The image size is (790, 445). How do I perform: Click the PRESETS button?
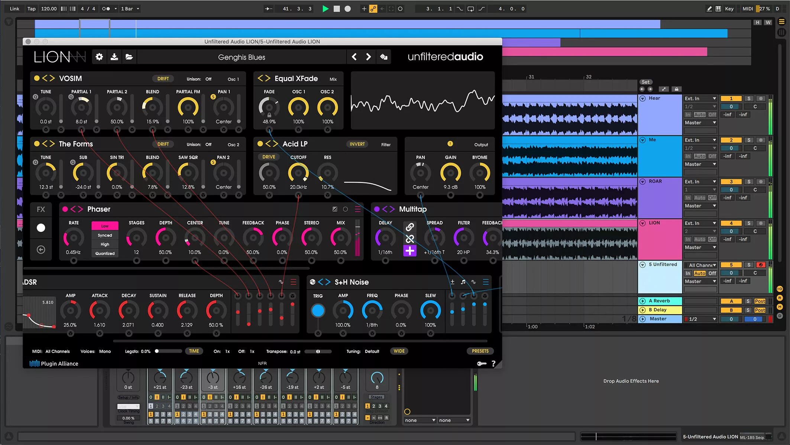pos(480,351)
